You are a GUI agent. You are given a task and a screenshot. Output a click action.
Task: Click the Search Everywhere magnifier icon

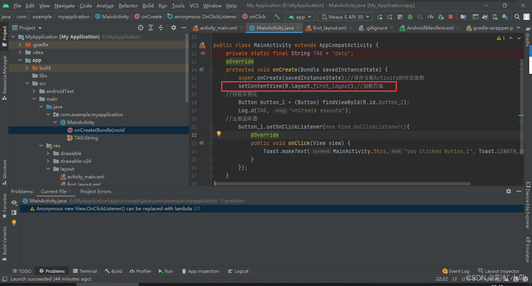tap(517, 17)
